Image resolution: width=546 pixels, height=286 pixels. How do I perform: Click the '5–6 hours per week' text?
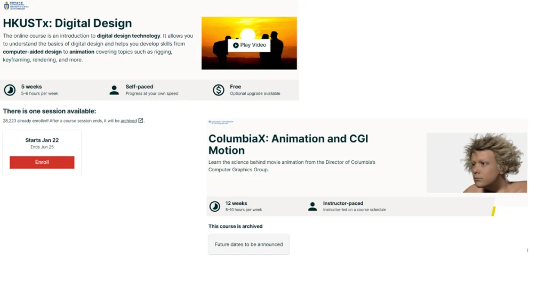39,94
